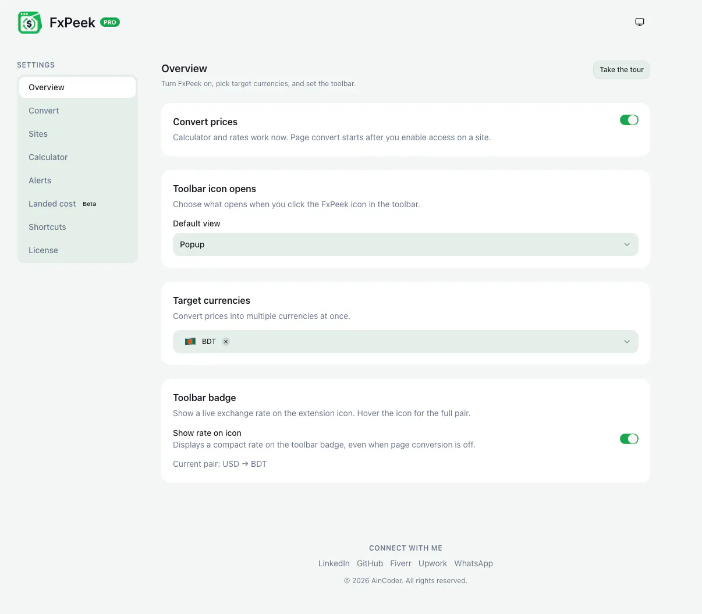702x614 pixels.
Task: Click the © 2026 AinCoder copyright text
Action: [x=406, y=581]
